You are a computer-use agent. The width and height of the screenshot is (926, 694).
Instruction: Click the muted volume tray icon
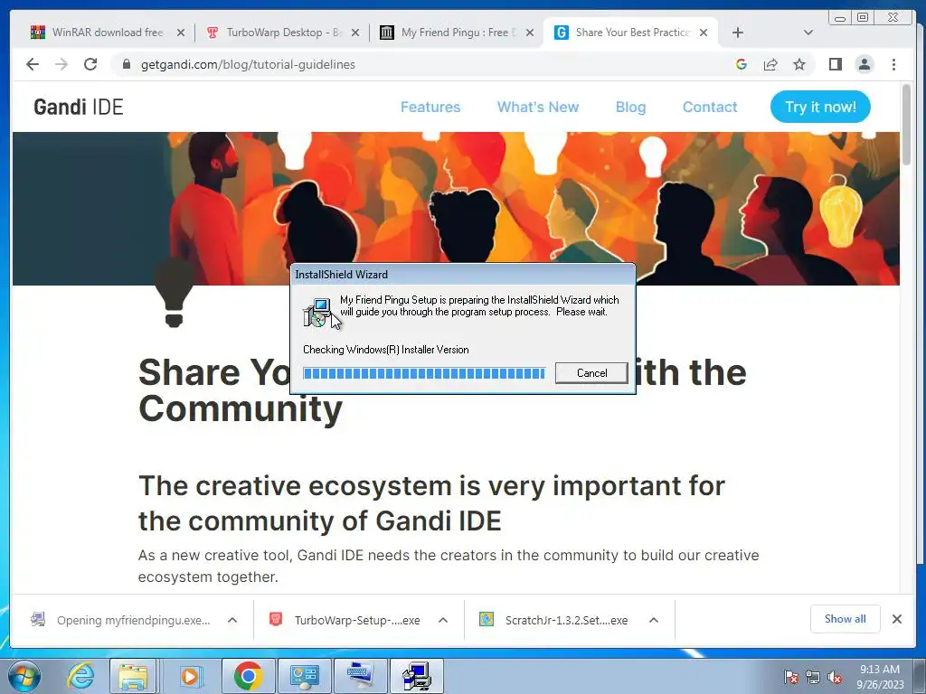coord(835,677)
